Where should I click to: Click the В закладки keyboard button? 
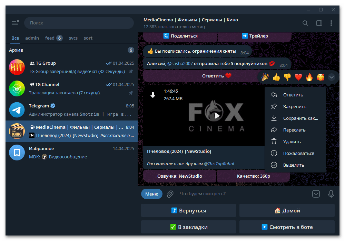(x=189, y=227)
